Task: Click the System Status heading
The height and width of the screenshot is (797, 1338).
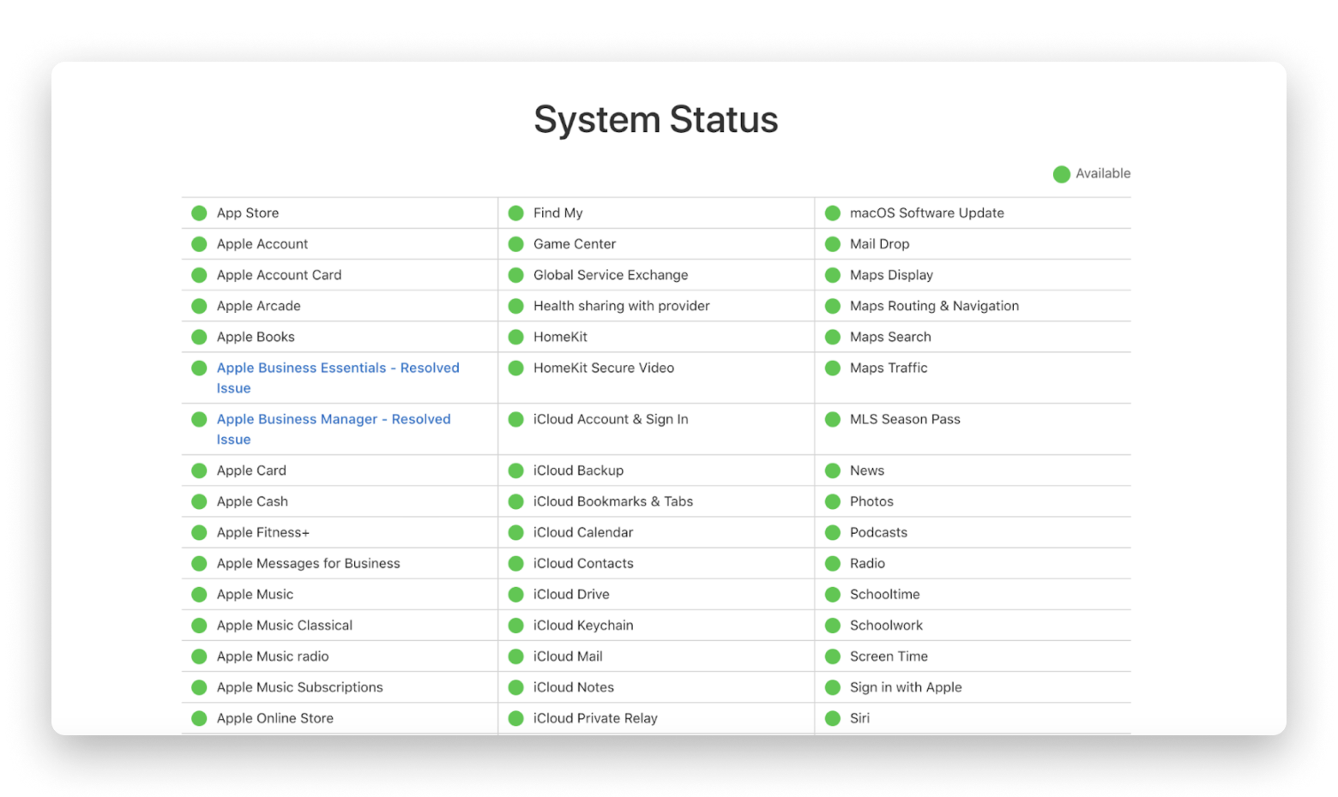Action: pyautogui.click(x=656, y=119)
